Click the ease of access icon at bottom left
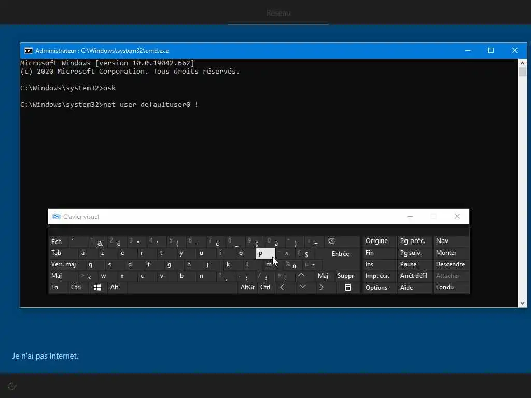Image resolution: width=531 pixels, height=398 pixels. point(12,386)
